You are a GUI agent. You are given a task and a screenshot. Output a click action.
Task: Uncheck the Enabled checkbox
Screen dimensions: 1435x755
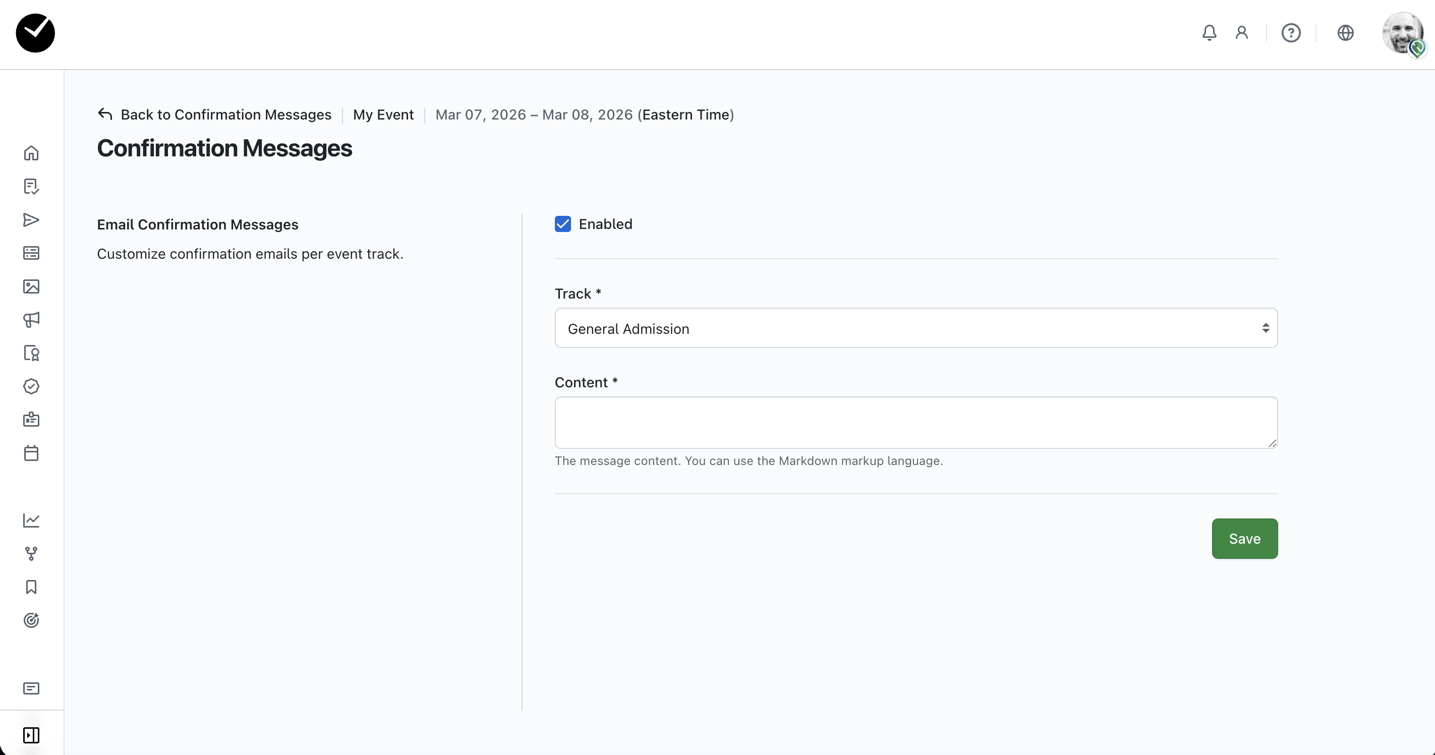point(562,224)
